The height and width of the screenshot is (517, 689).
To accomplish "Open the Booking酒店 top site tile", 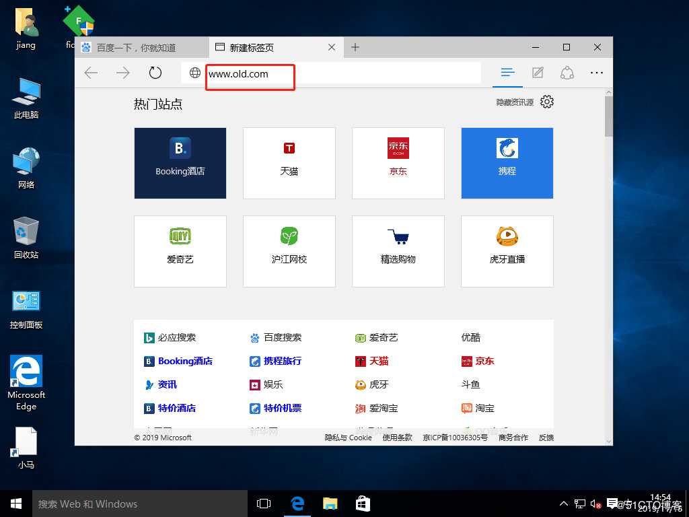I will pyautogui.click(x=180, y=163).
